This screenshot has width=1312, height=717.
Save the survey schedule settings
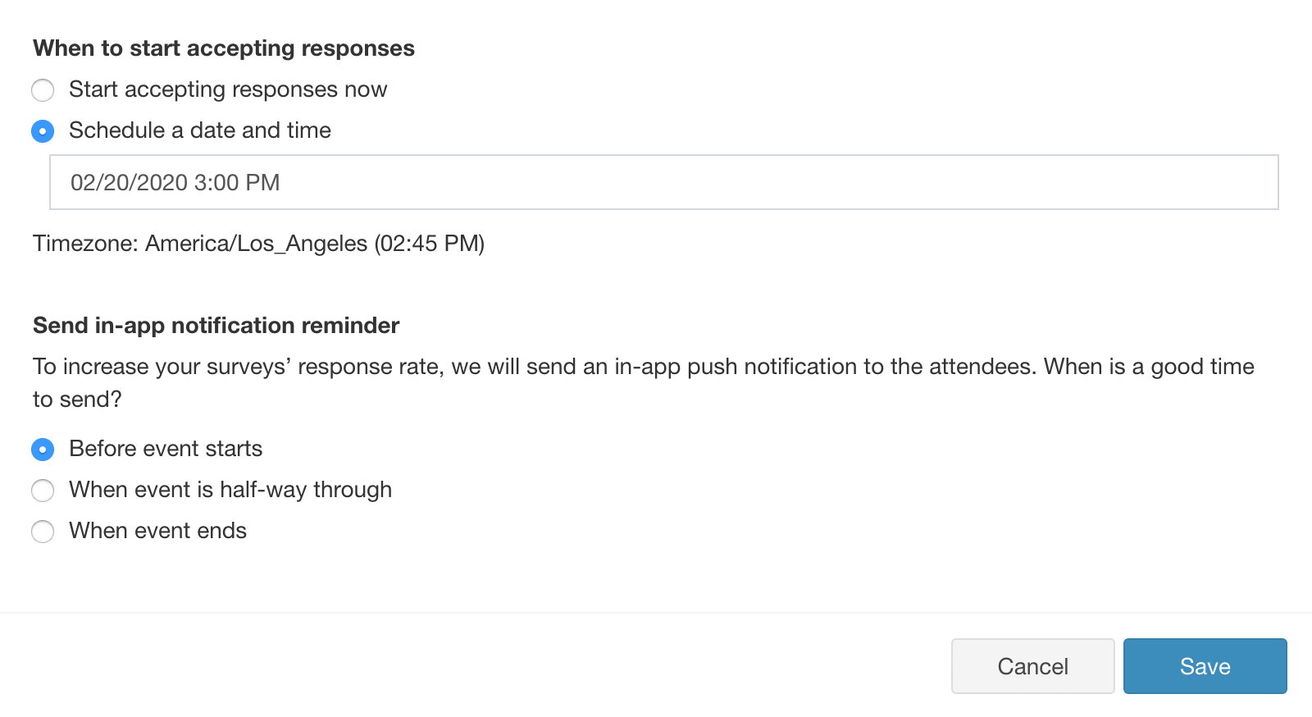pyautogui.click(x=1204, y=666)
